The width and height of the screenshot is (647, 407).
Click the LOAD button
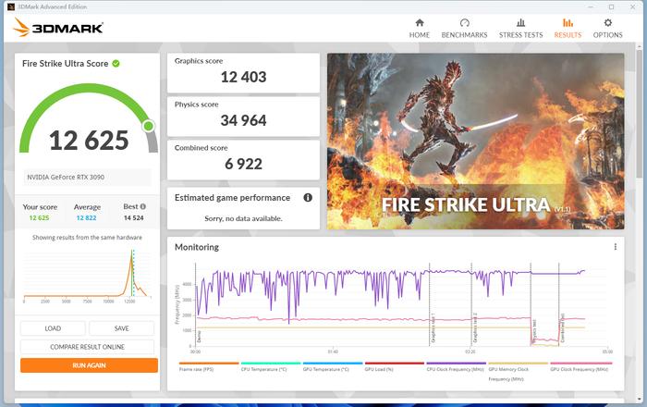pos(53,328)
